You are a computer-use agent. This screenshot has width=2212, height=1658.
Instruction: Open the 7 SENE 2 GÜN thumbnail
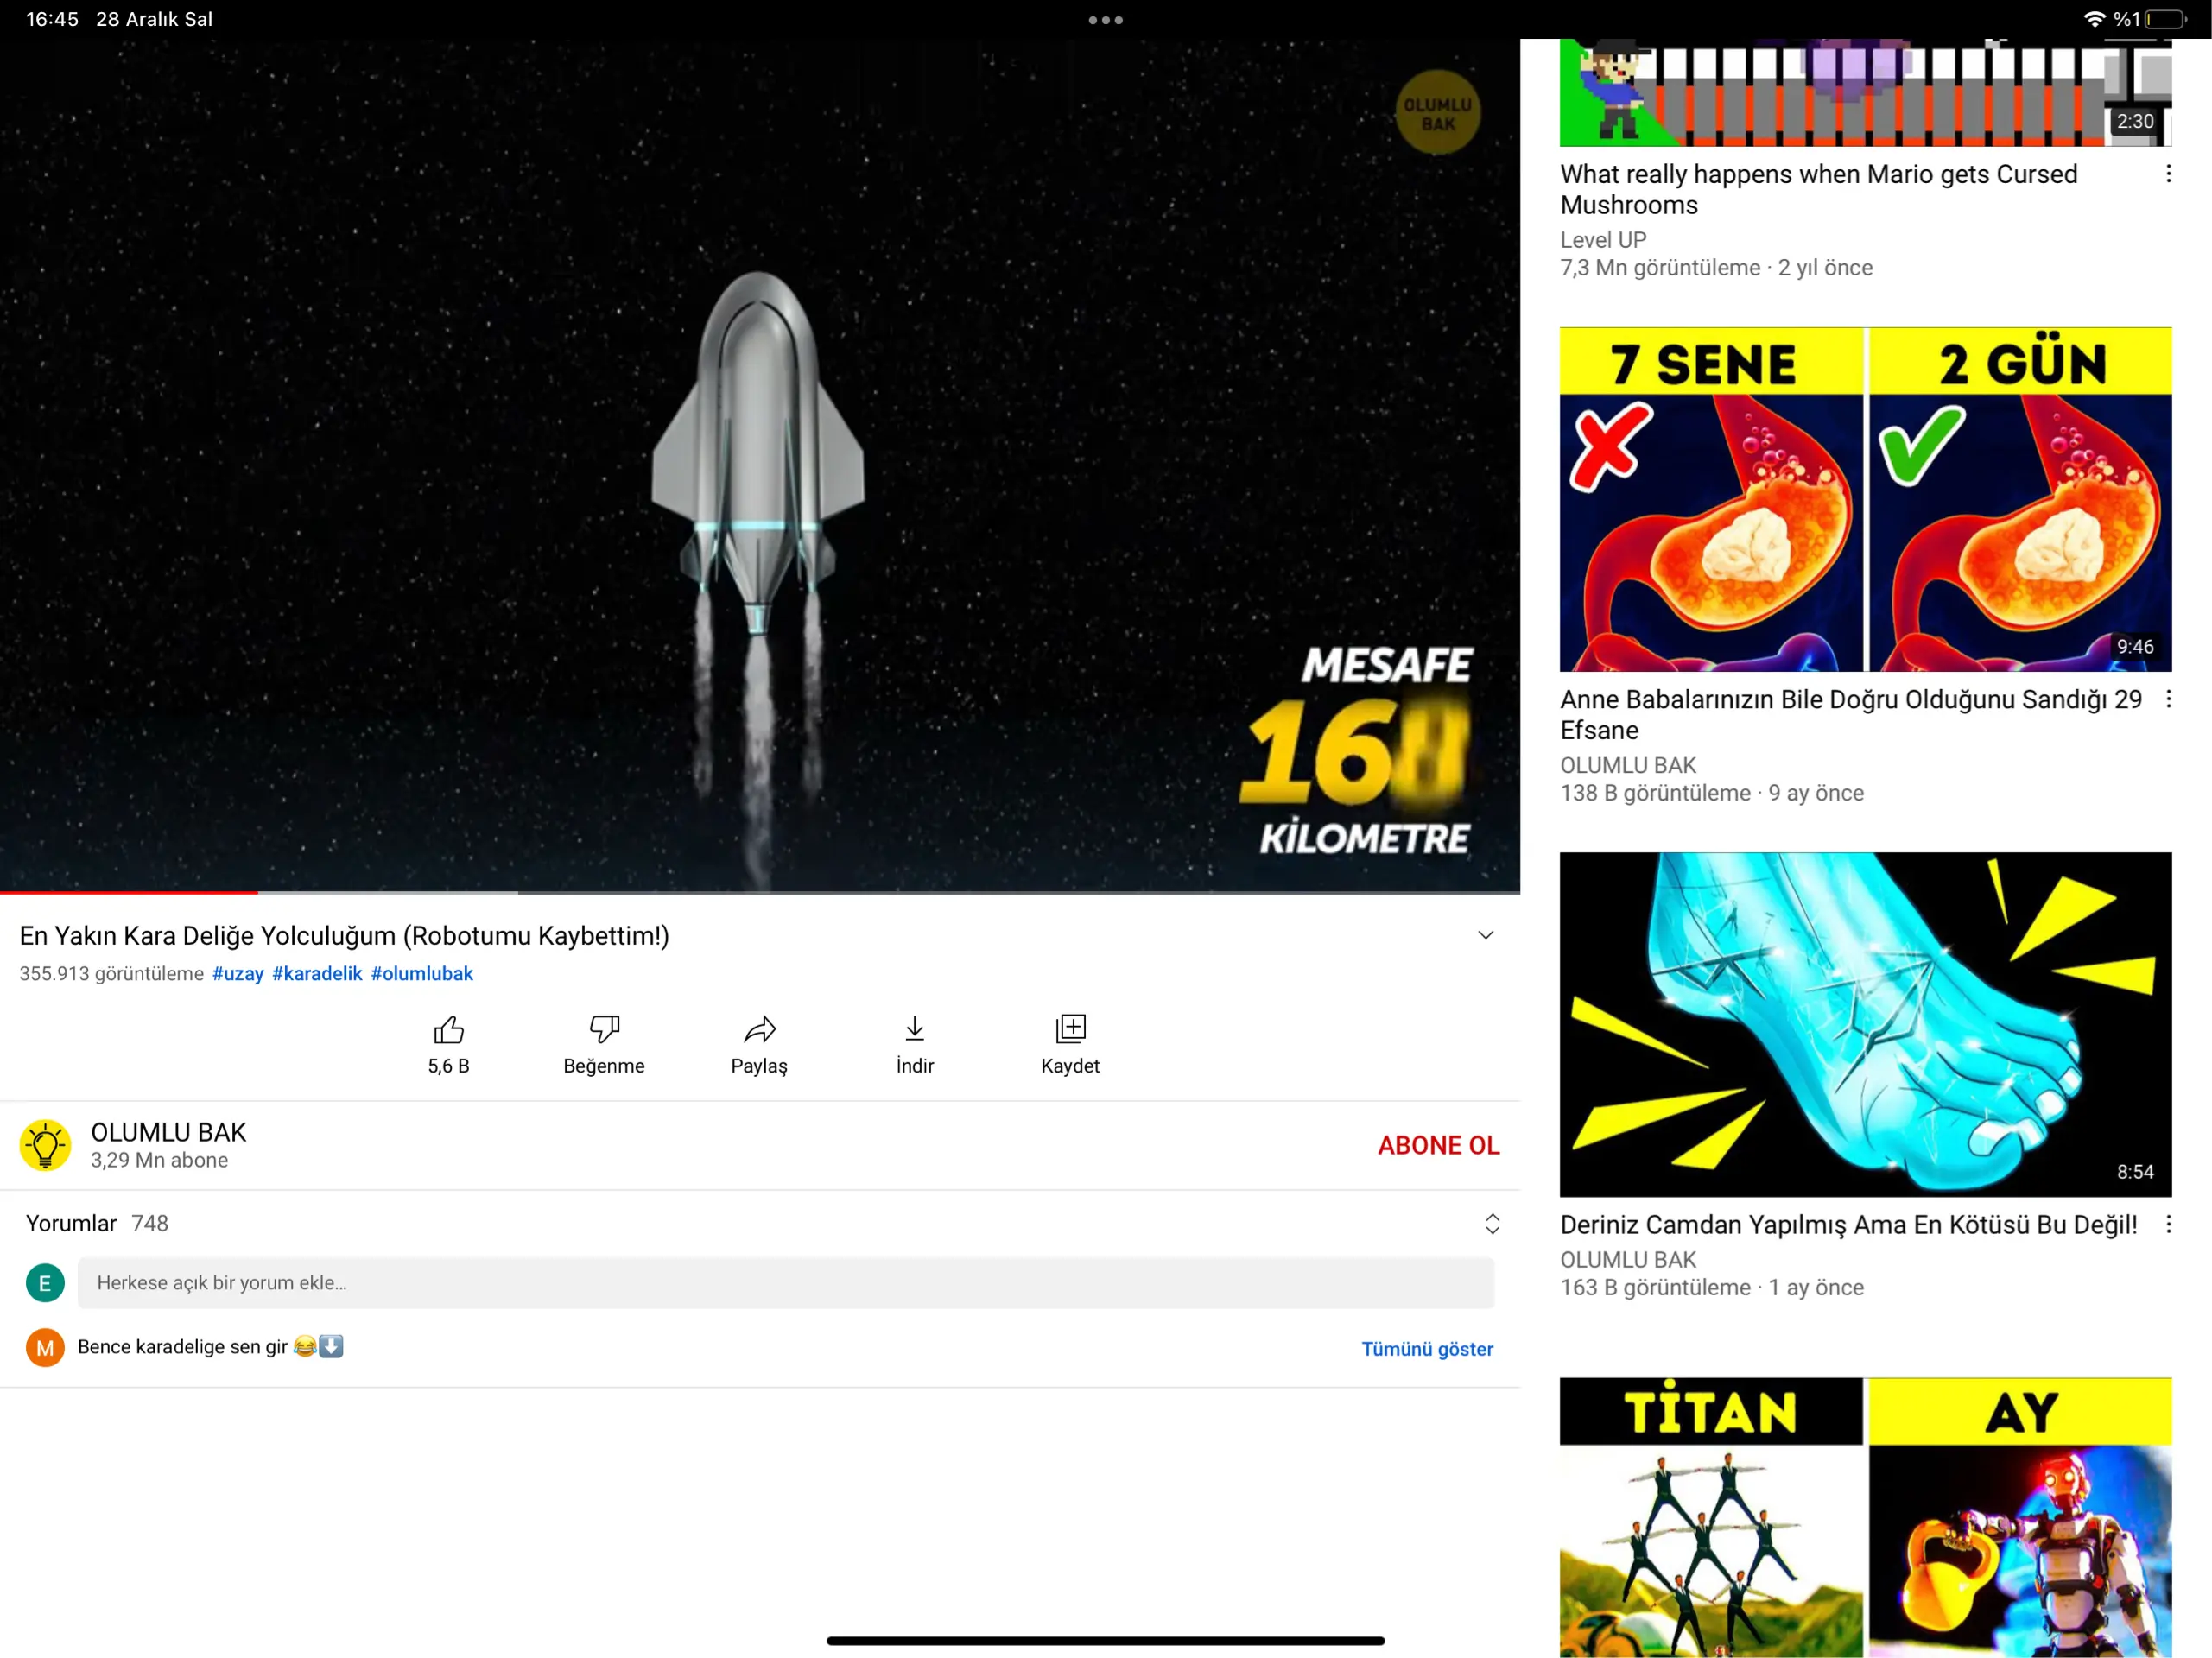pos(1865,499)
